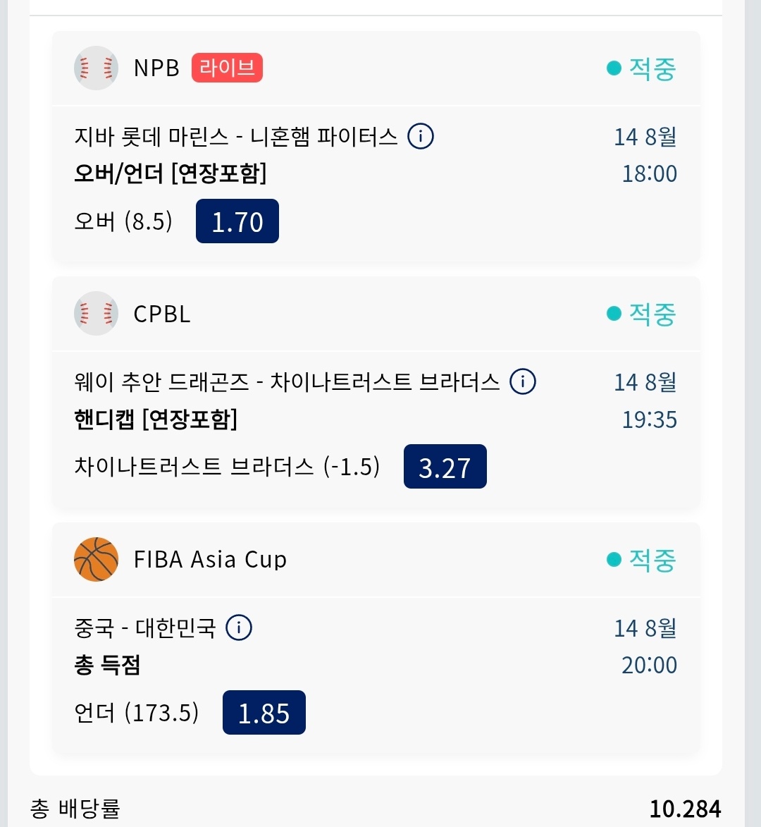Viewport: 761px width, 827px height.
Task: Click the NPB baseball icon
Action: pyautogui.click(x=96, y=68)
